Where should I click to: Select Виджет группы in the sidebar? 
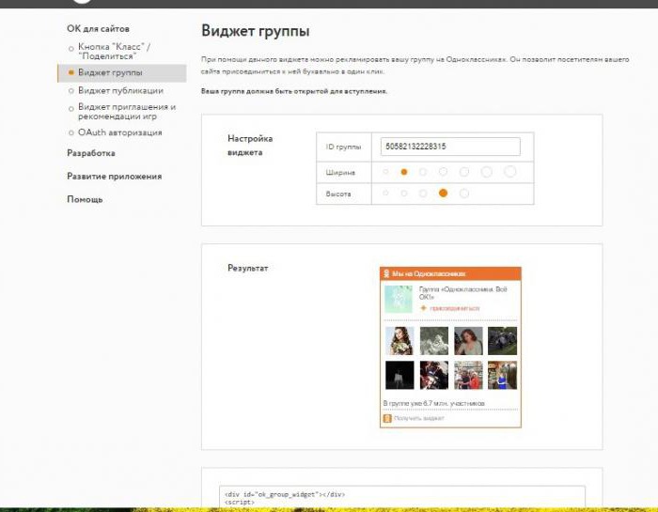tap(122, 73)
